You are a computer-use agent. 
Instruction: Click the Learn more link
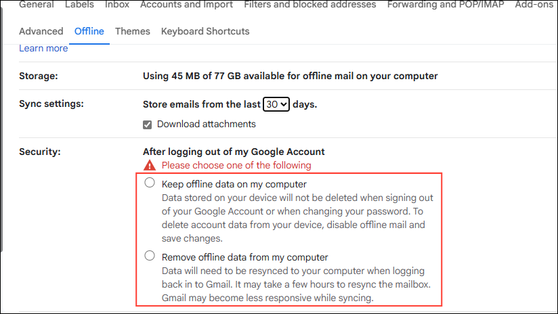(43, 48)
